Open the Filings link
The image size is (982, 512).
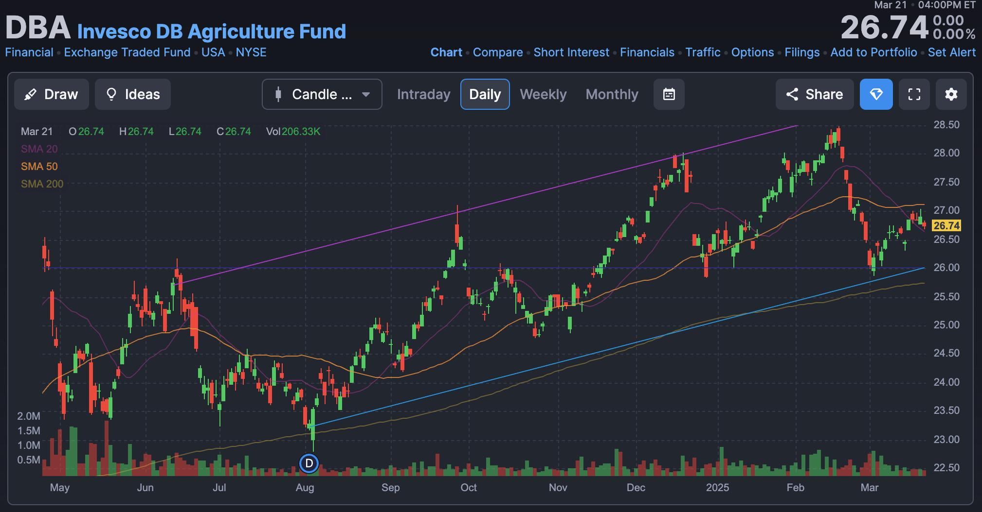point(802,52)
